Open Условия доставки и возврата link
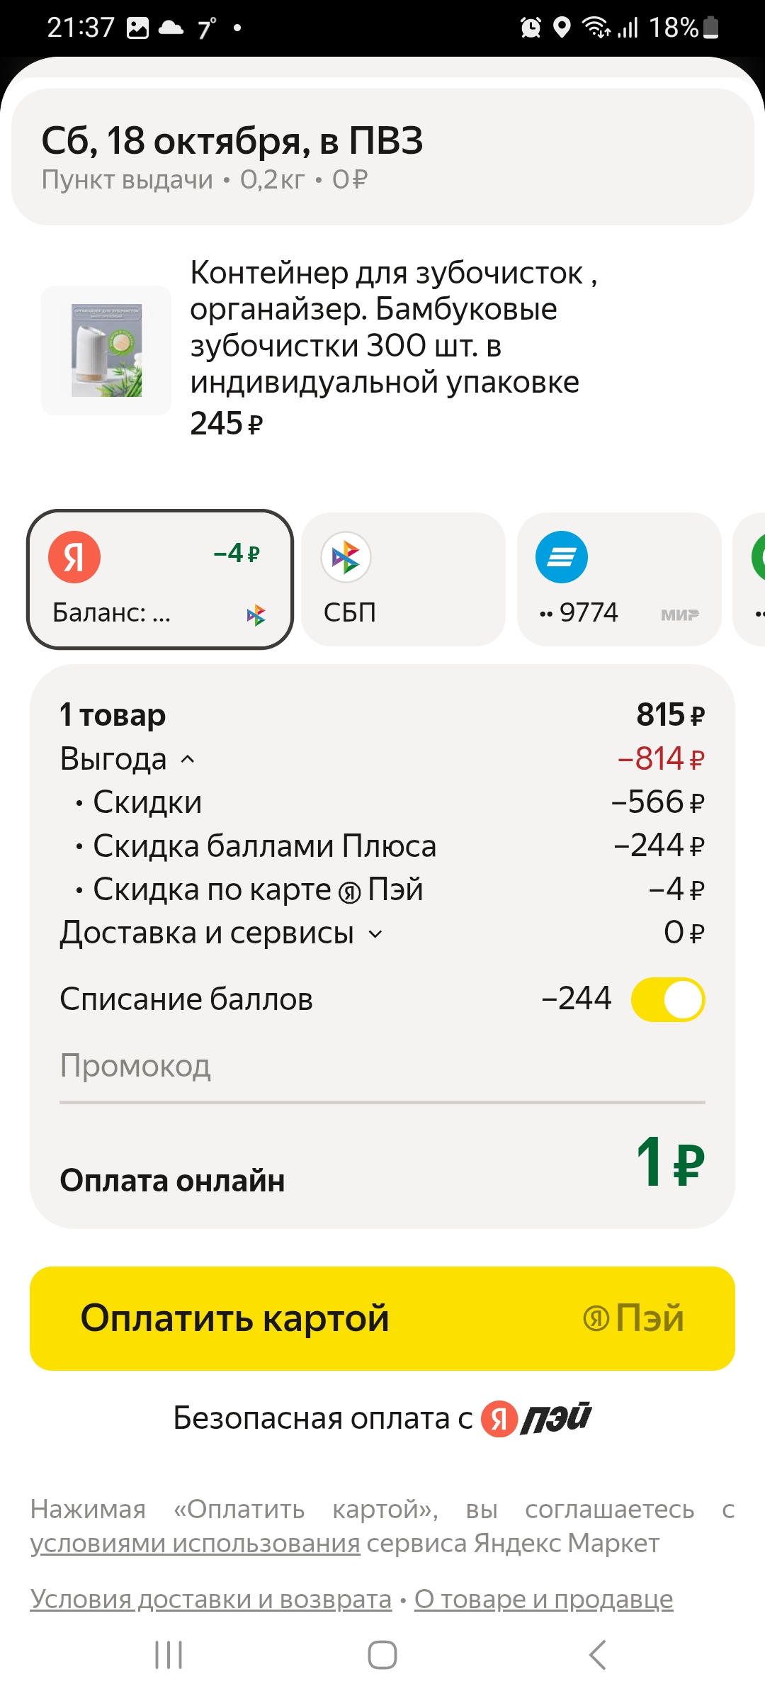 [x=210, y=1600]
